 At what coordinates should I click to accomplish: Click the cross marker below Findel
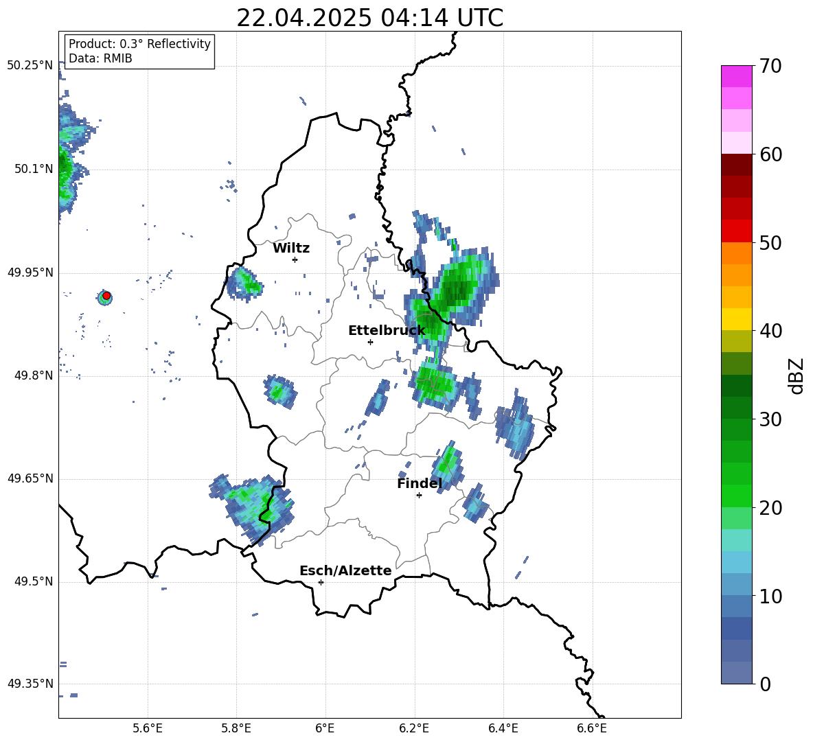[x=419, y=495]
